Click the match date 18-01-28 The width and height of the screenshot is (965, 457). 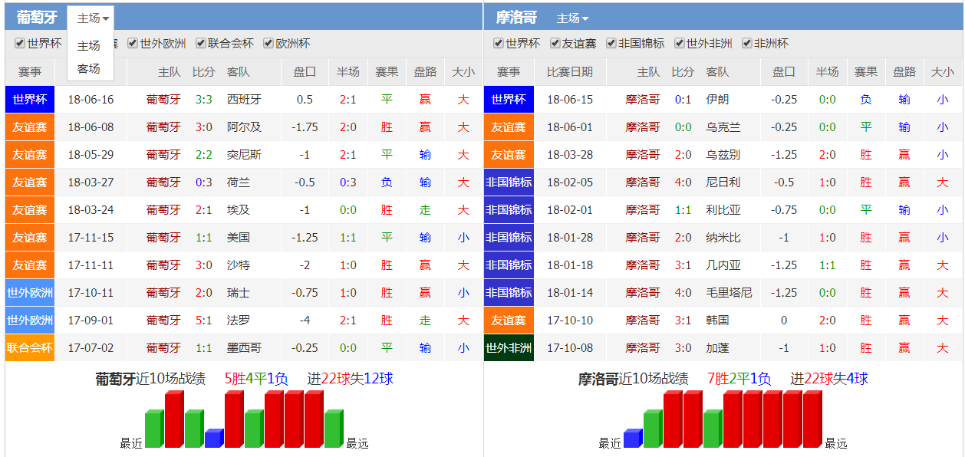pos(570,238)
